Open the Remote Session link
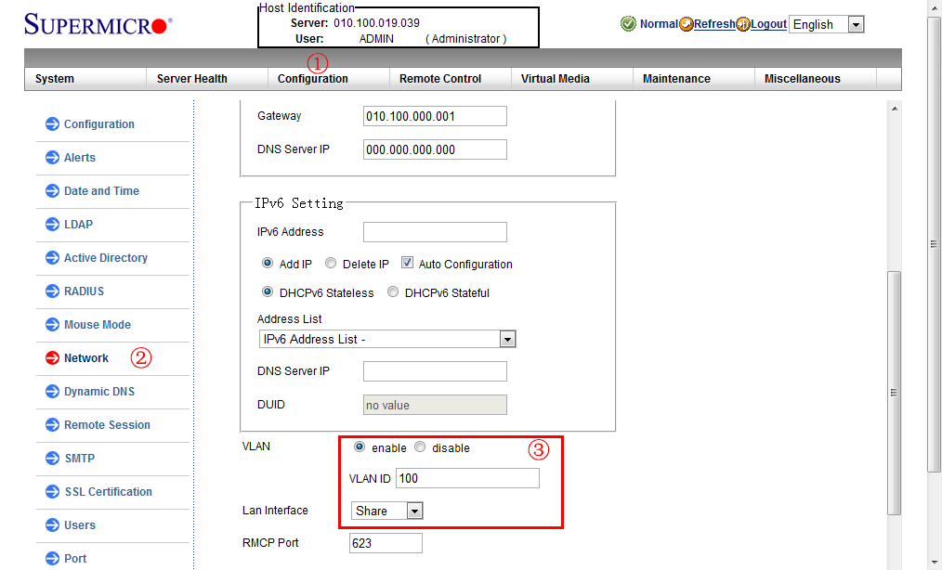This screenshot has height=570, width=942. click(x=107, y=424)
